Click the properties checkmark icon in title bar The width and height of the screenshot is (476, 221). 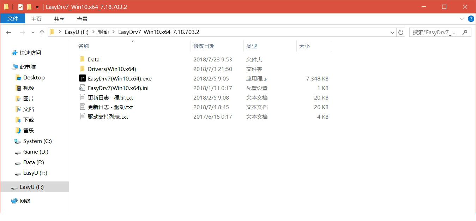(20, 7)
